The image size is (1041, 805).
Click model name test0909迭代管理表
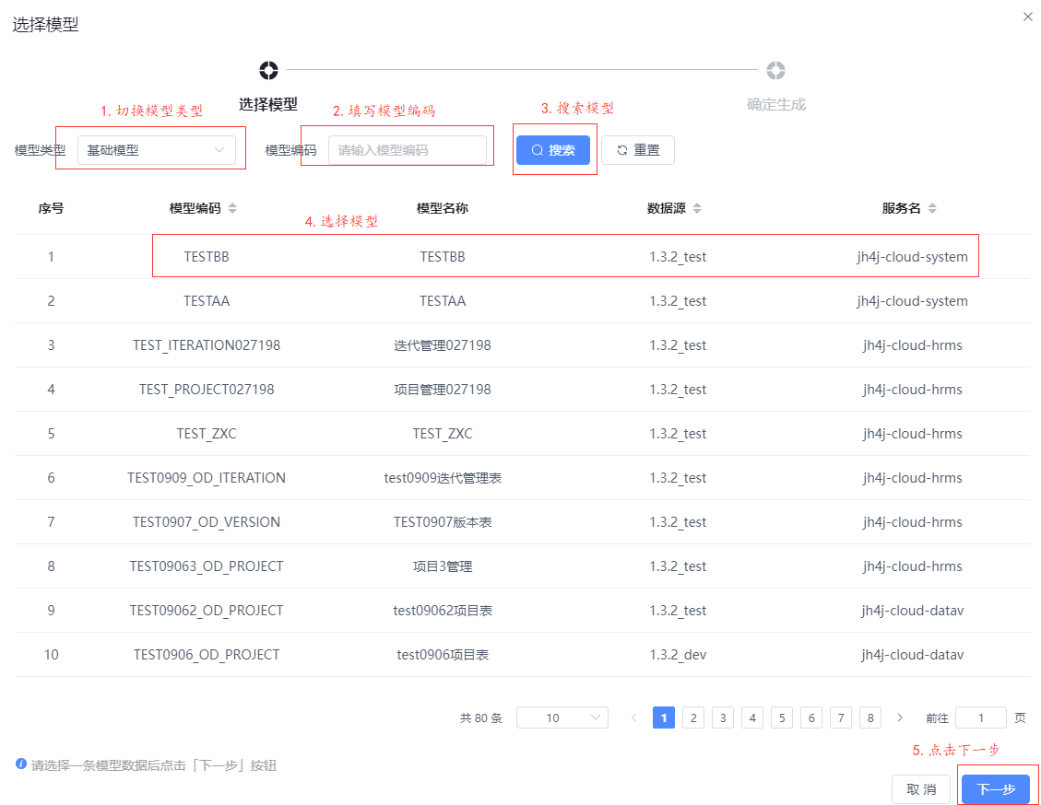[x=443, y=477]
